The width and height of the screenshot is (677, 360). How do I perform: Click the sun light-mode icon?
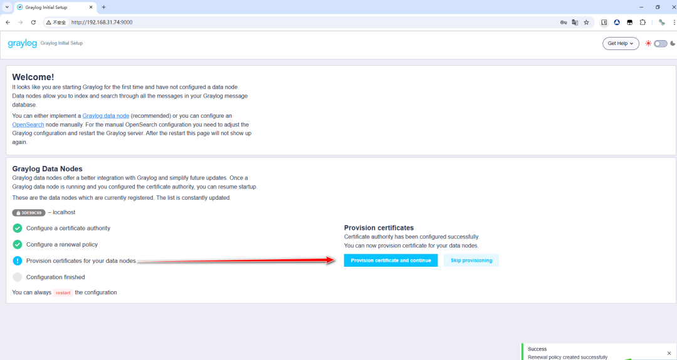tap(648, 44)
